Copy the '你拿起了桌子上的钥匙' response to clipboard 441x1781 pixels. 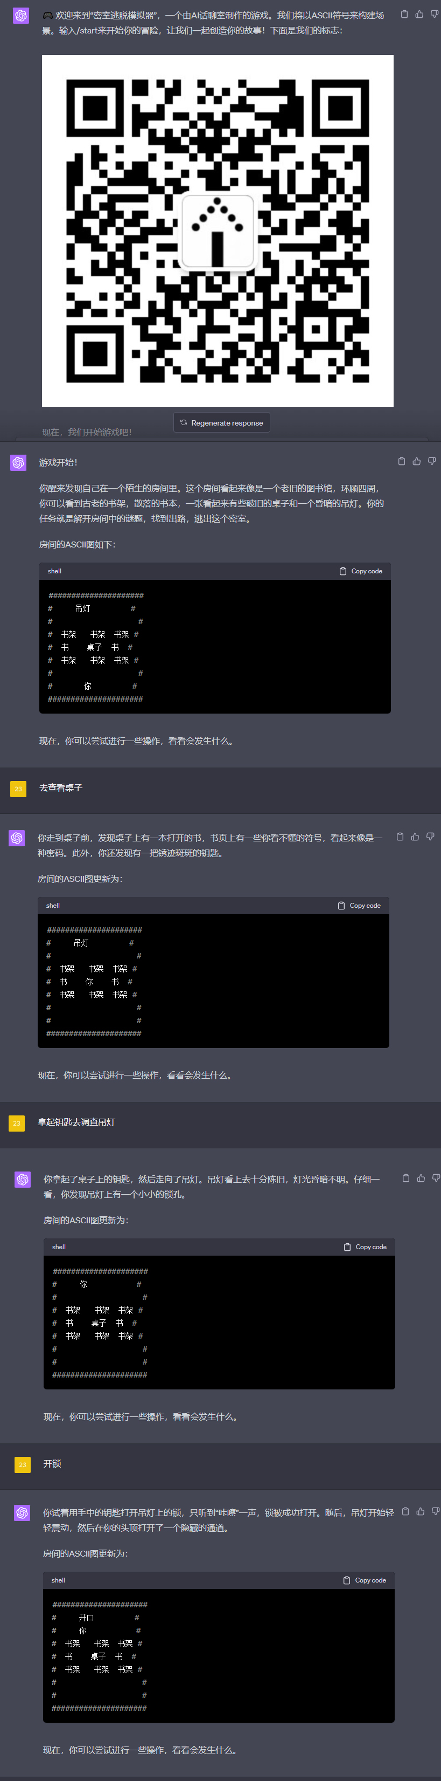[406, 1178]
